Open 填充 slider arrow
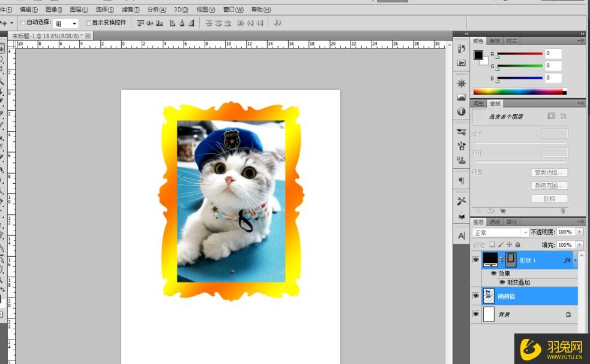This screenshot has width=590, height=364. [x=580, y=245]
